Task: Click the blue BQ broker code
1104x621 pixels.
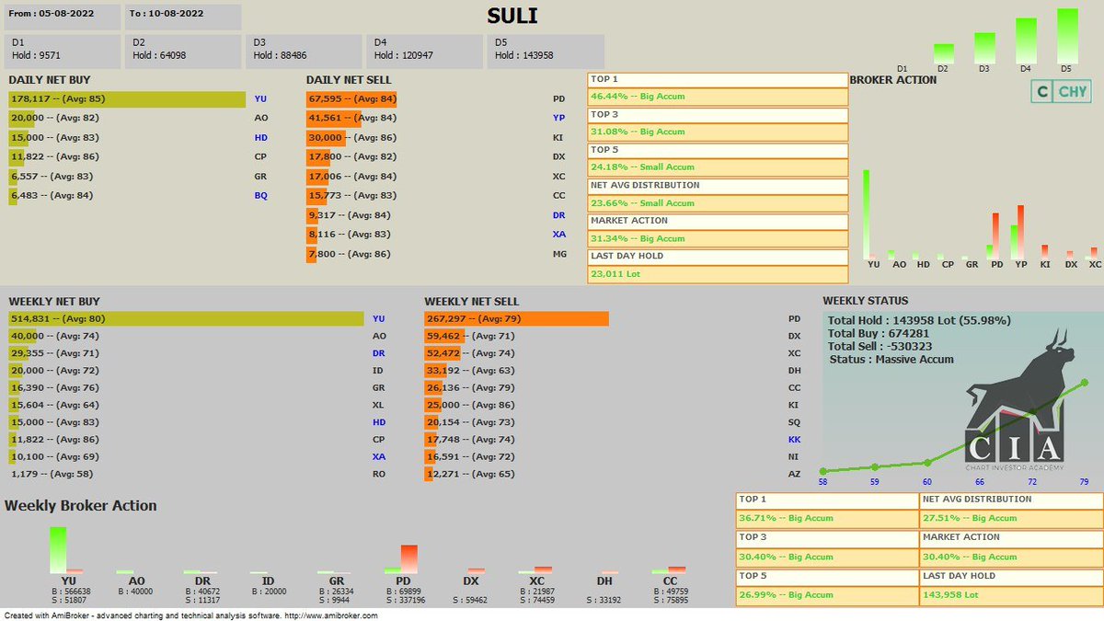Action: click(261, 195)
